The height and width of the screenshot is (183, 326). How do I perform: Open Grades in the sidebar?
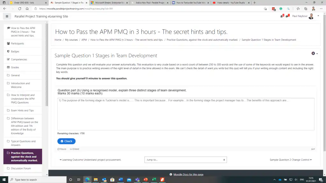click(15, 67)
